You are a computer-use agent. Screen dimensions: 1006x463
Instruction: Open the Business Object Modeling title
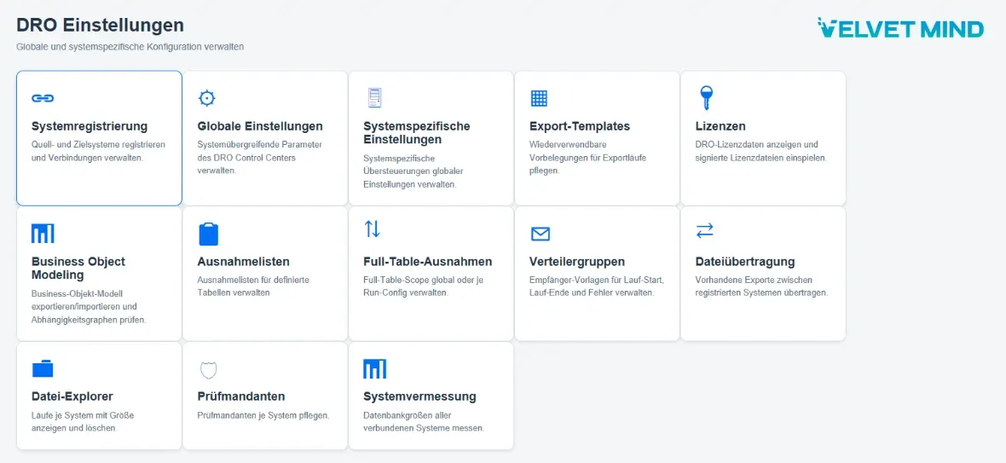click(78, 268)
